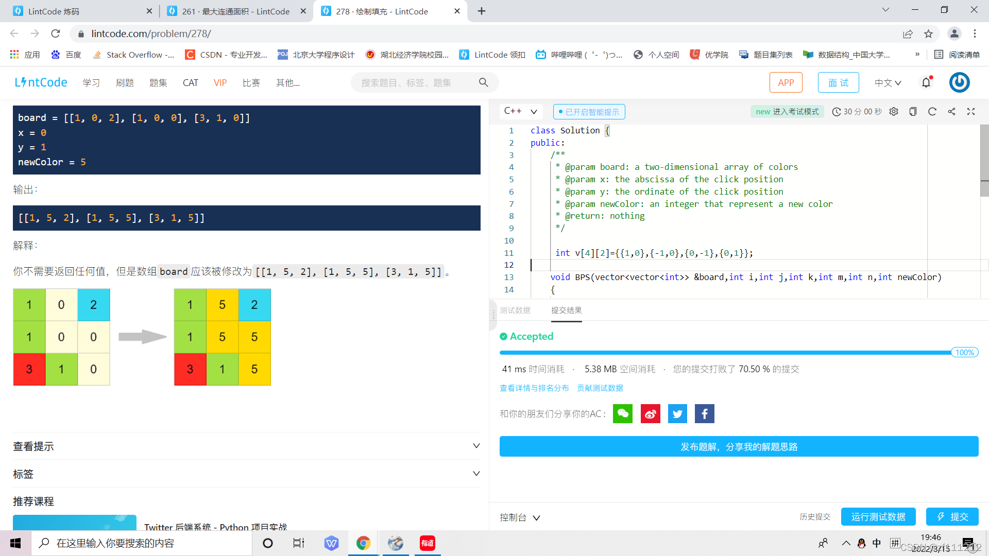The width and height of the screenshot is (989, 556).
Task: Share AC result on Twitter
Action: point(677,414)
